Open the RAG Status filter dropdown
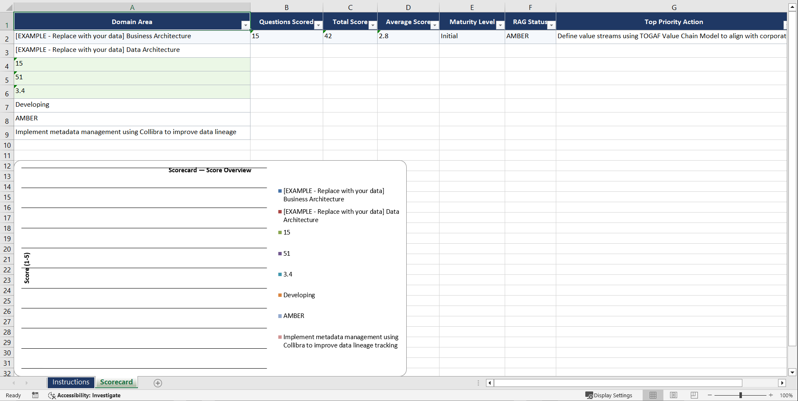 (551, 25)
